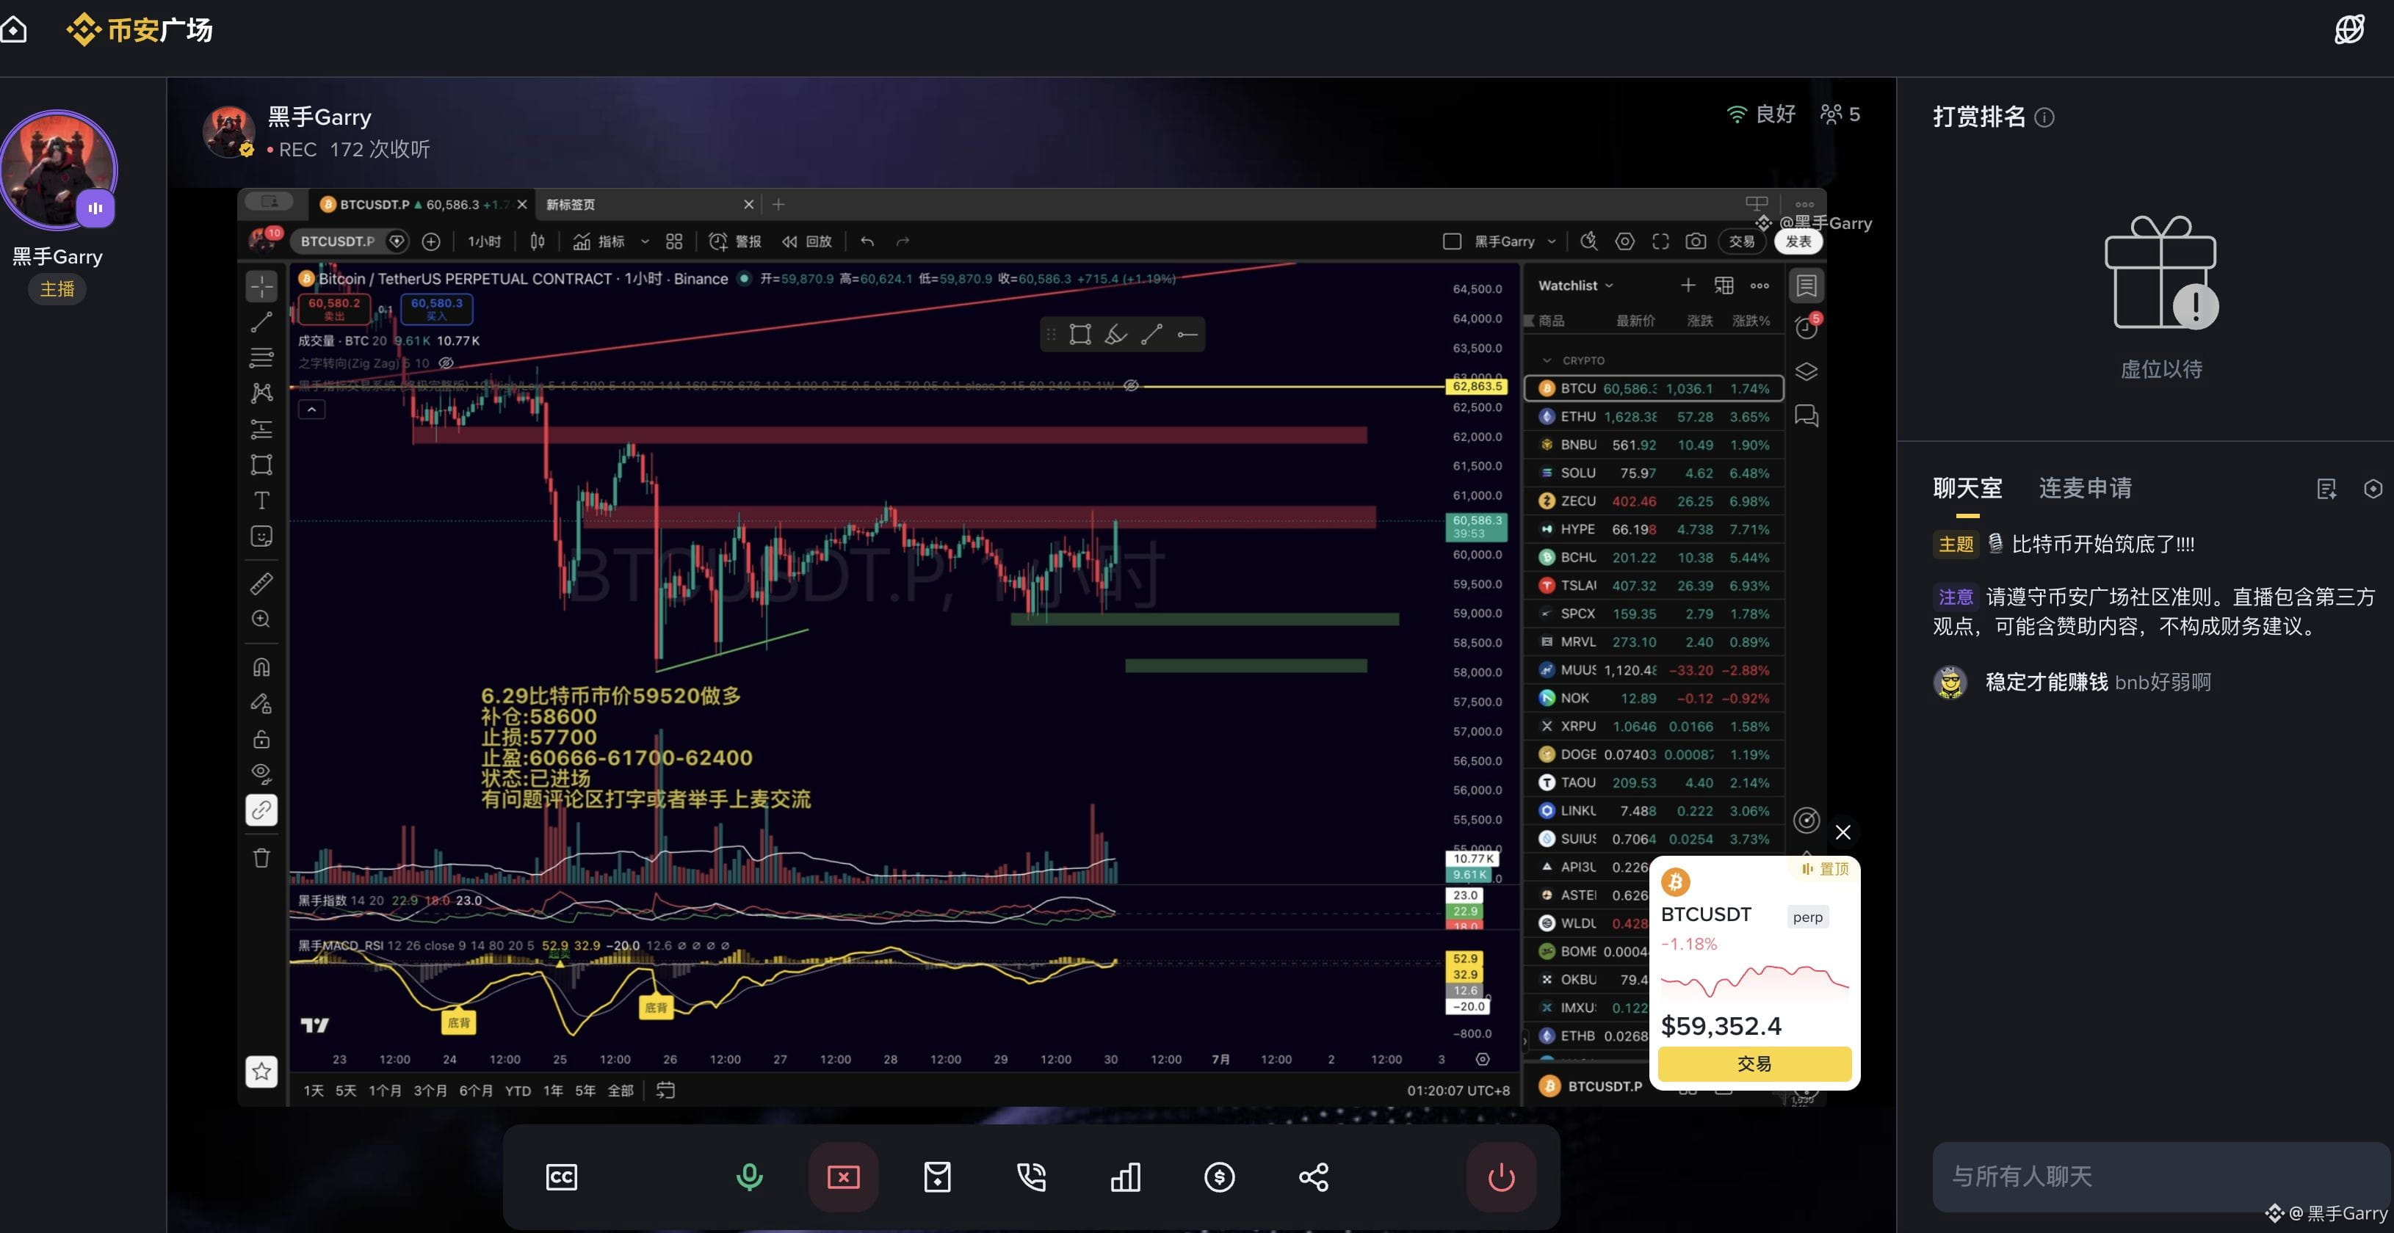Image resolution: width=2394 pixels, height=1233 pixels.
Task: Open indicator templates dropdown arrow
Action: click(645, 241)
